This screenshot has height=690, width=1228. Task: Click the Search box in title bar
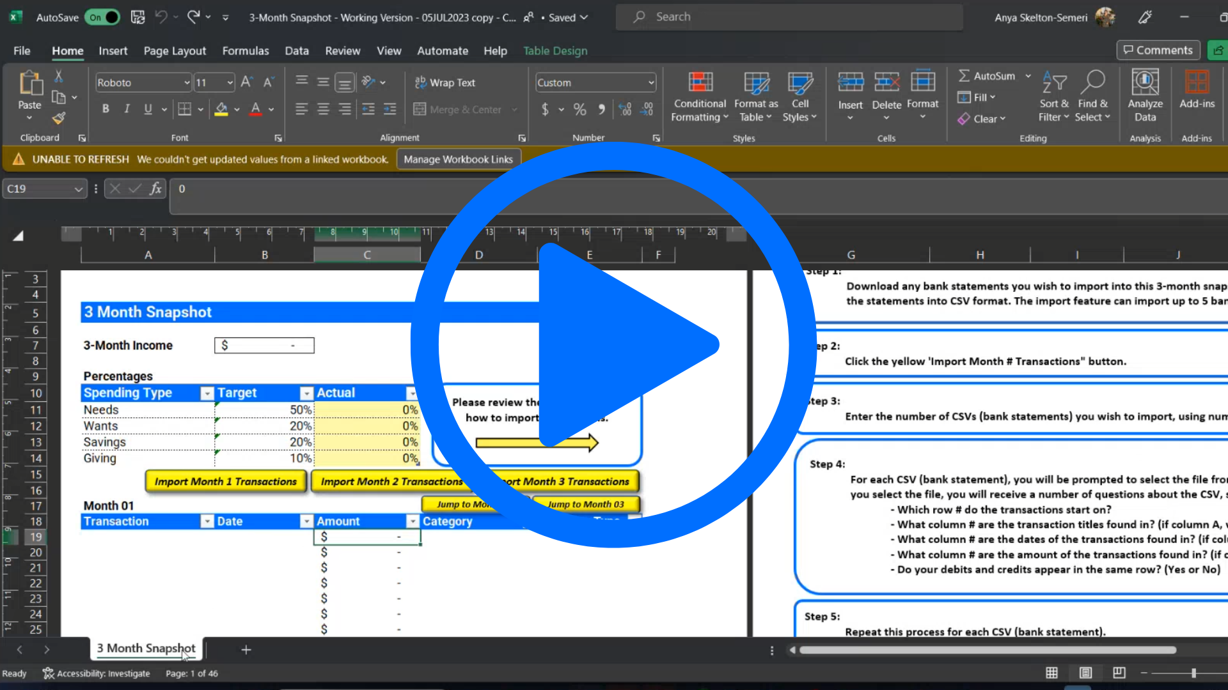click(789, 17)
